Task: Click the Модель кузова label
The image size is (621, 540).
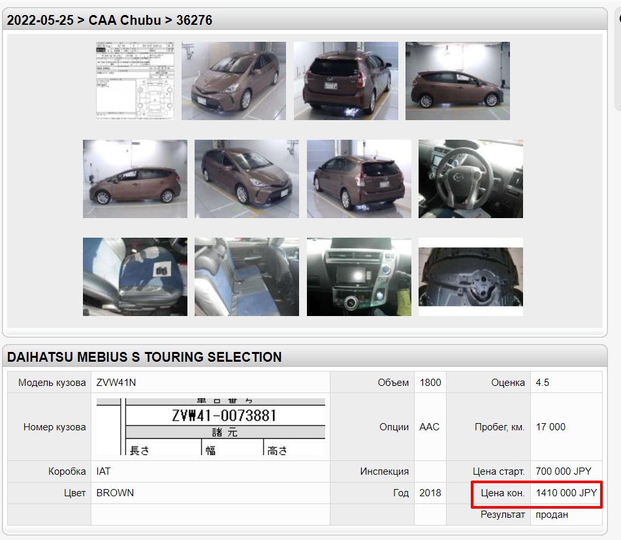Action: (x=52, y=383)
